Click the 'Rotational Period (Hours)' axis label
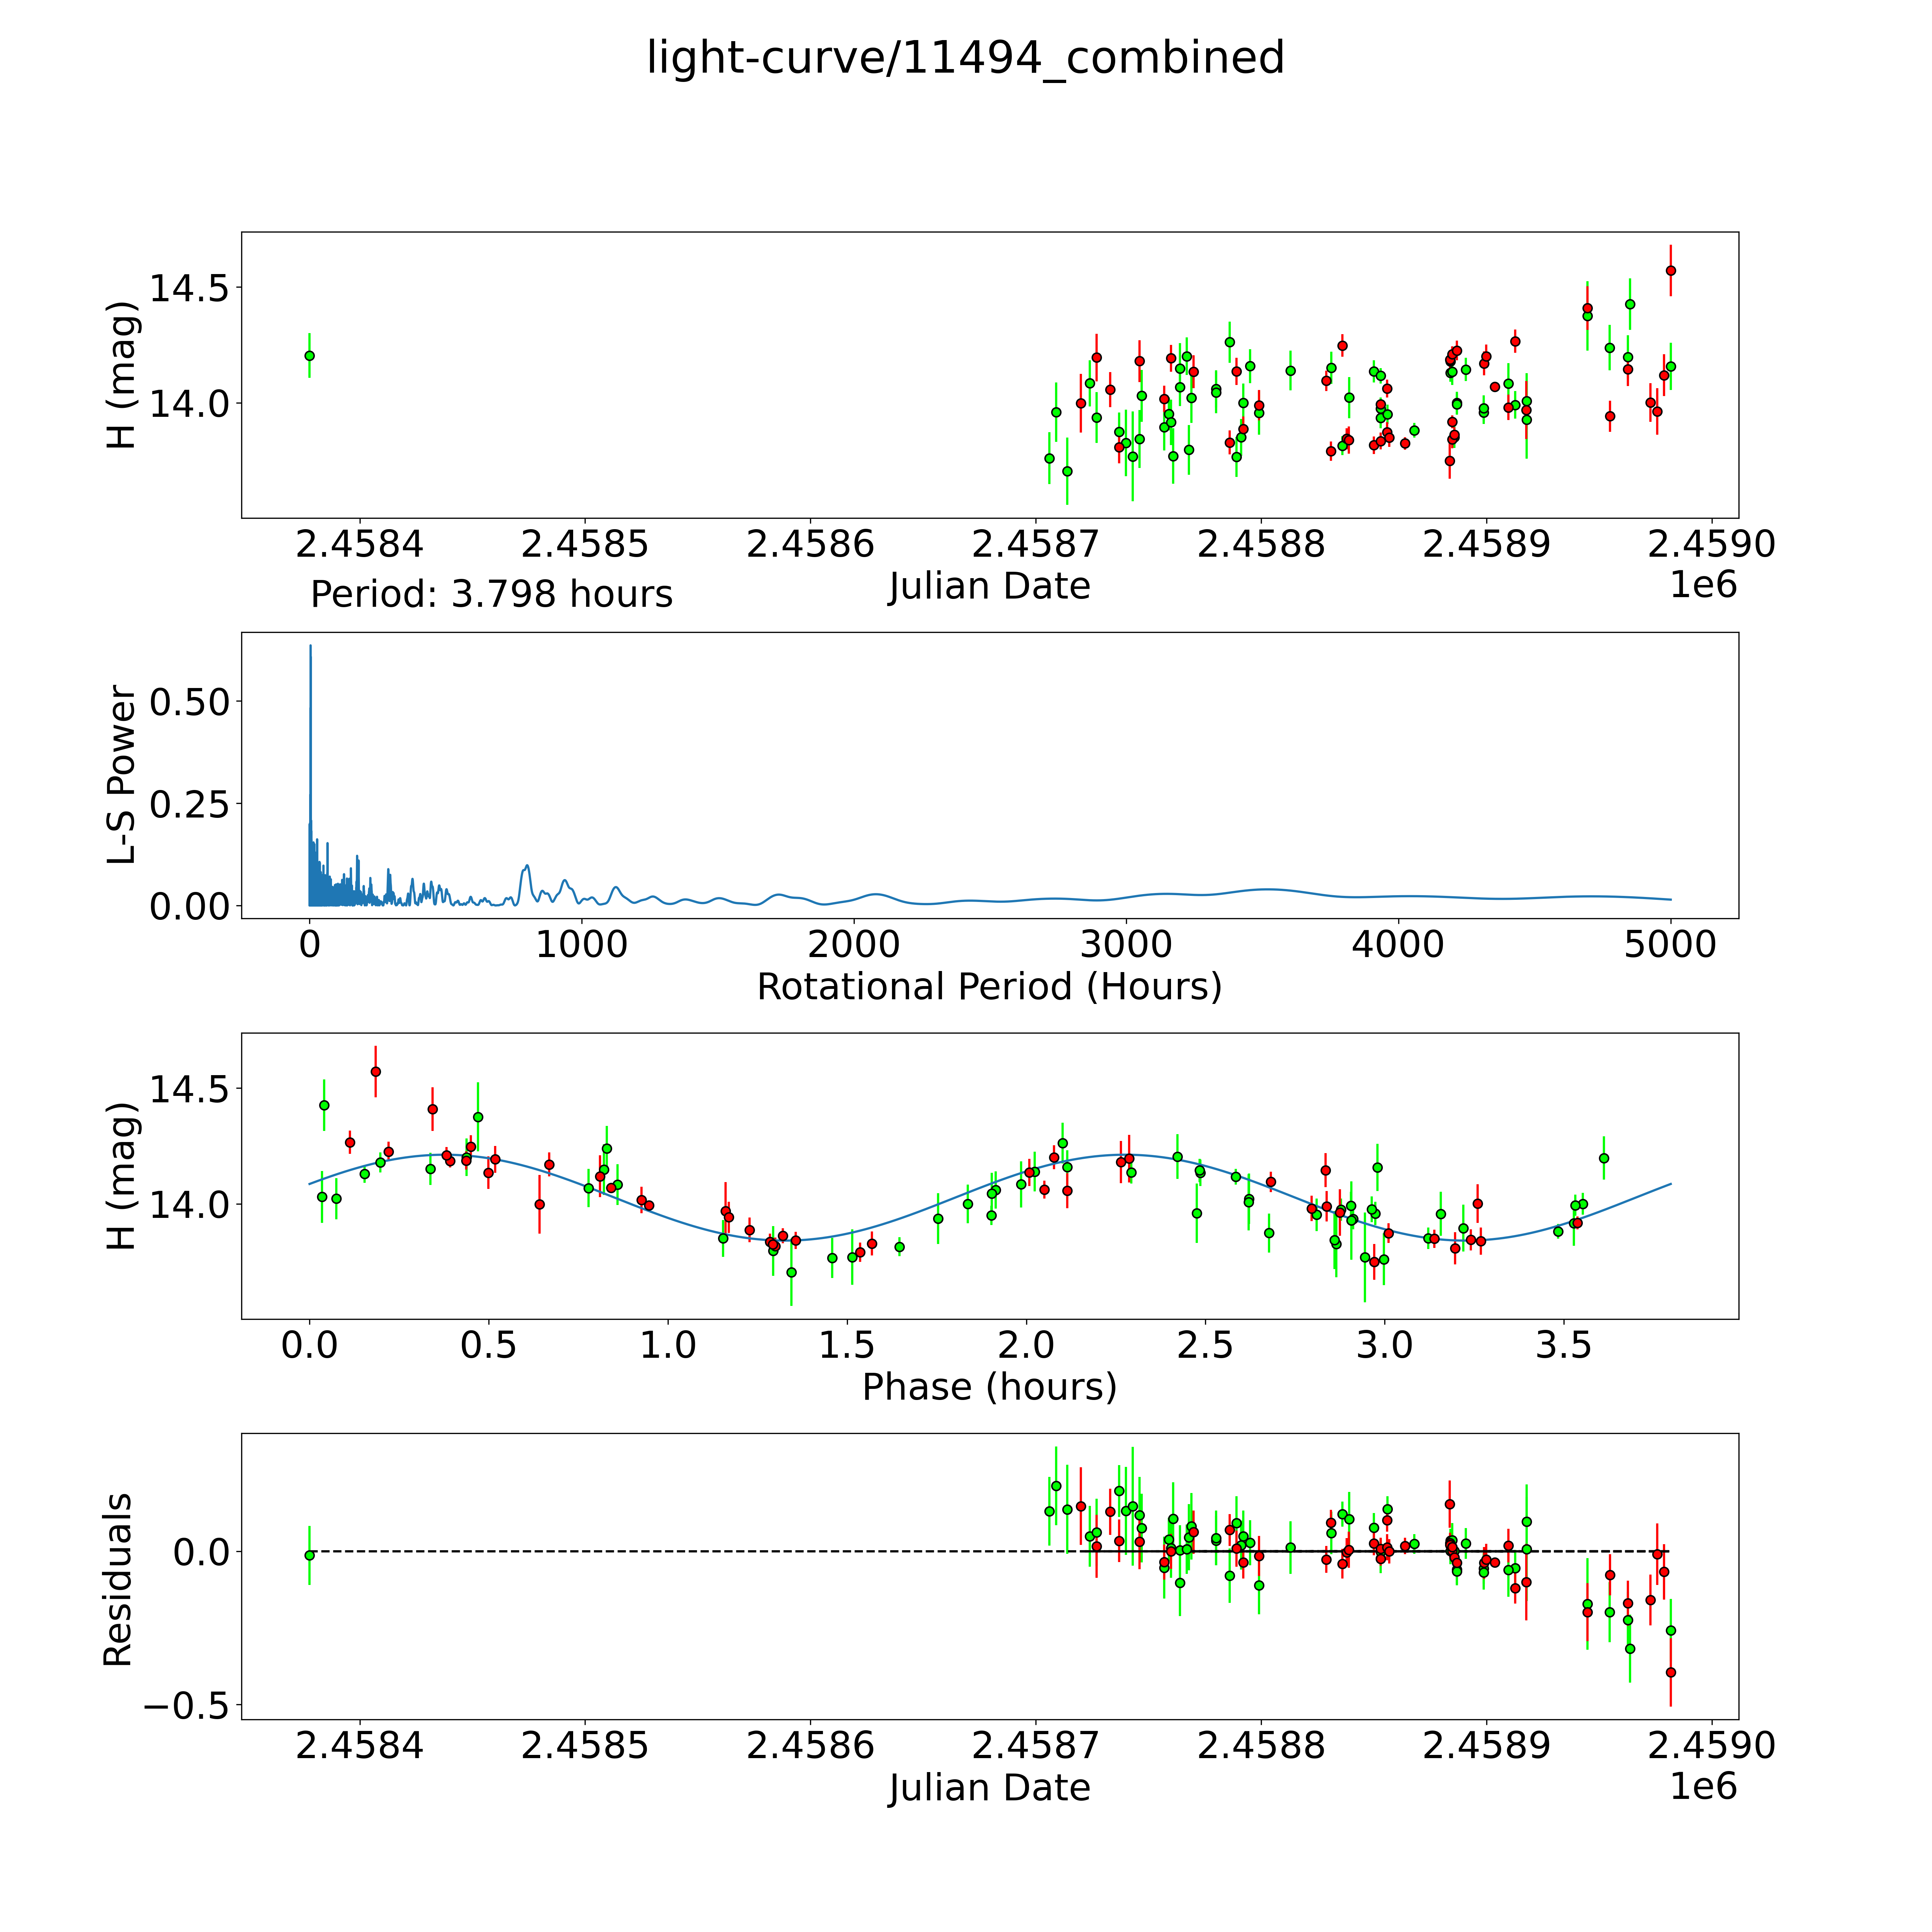Screen dimensions: 1932x1932 coord(989,987)
